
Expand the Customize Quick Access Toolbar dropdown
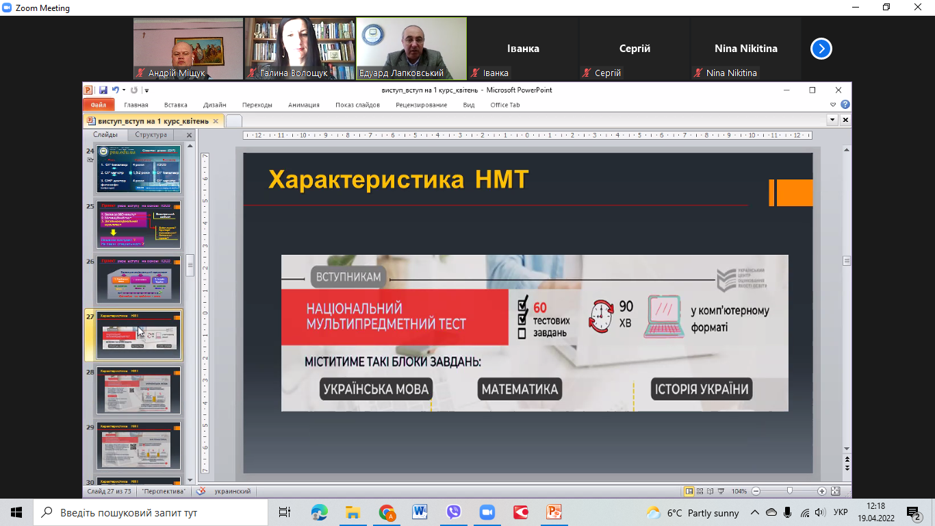pos(146,90)
